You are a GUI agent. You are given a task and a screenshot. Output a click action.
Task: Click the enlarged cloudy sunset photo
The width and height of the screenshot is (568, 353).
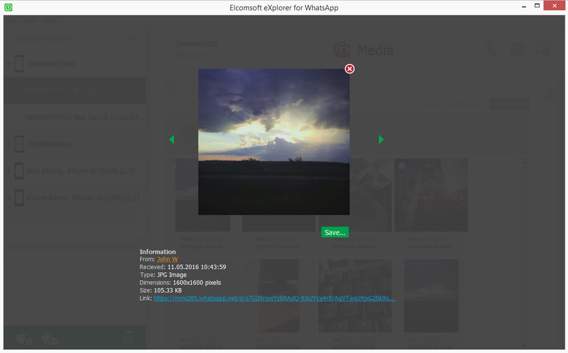(274, 142)
